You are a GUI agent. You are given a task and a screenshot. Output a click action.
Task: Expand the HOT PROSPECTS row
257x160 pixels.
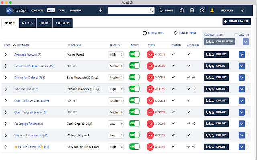(x=6, y=147)
